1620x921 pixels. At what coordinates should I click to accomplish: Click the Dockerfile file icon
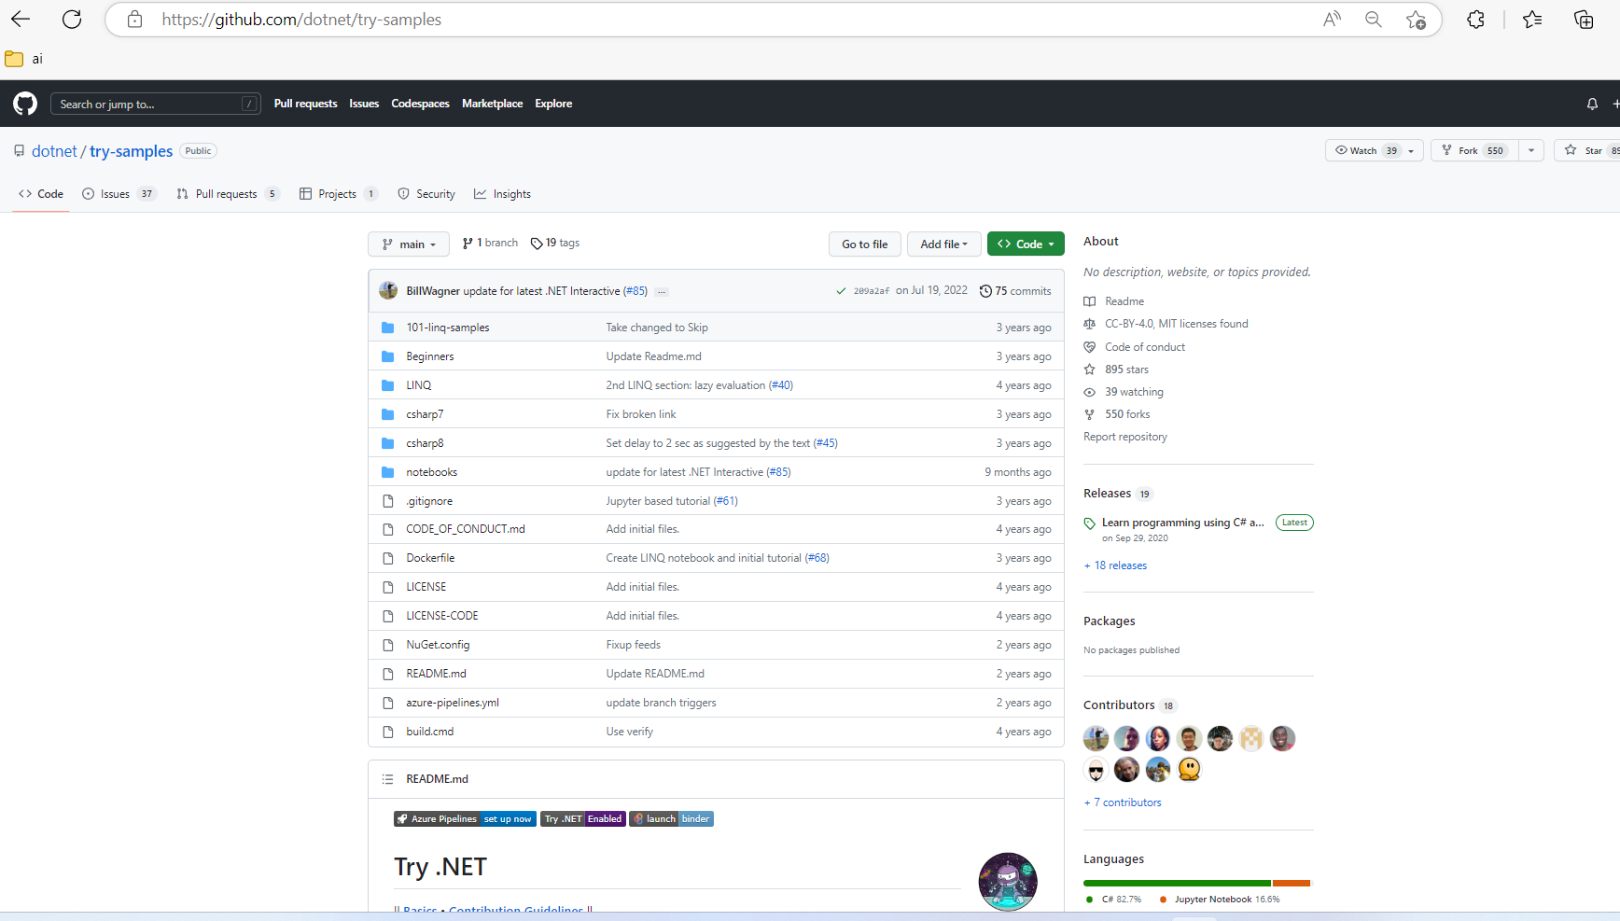click(387, 558)
